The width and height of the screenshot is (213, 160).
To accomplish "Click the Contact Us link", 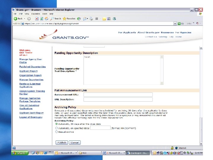I will click(x=151, y=37).
